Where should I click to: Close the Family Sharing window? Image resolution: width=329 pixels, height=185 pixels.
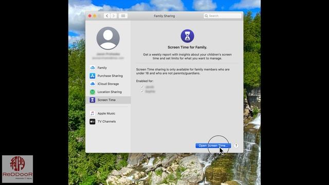point(90,16)
